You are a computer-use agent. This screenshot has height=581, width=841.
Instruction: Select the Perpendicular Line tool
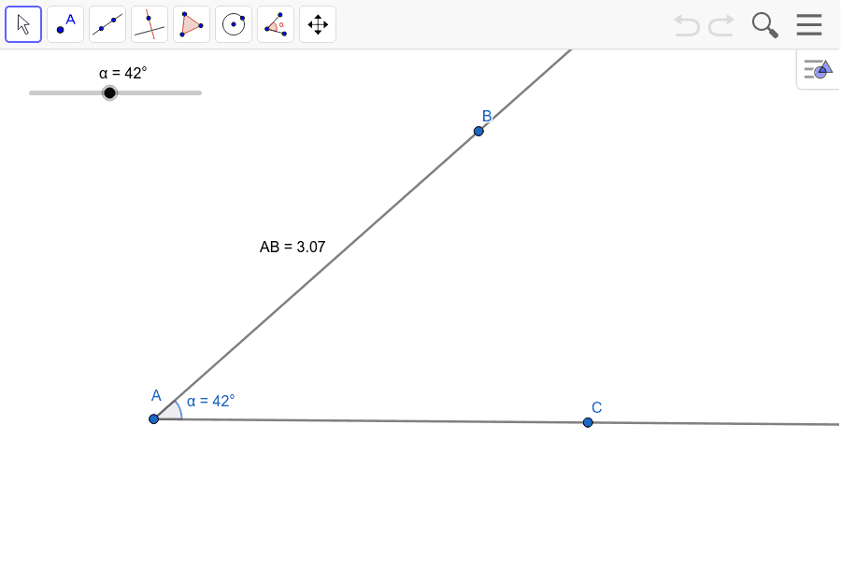[x=150, y=24]
